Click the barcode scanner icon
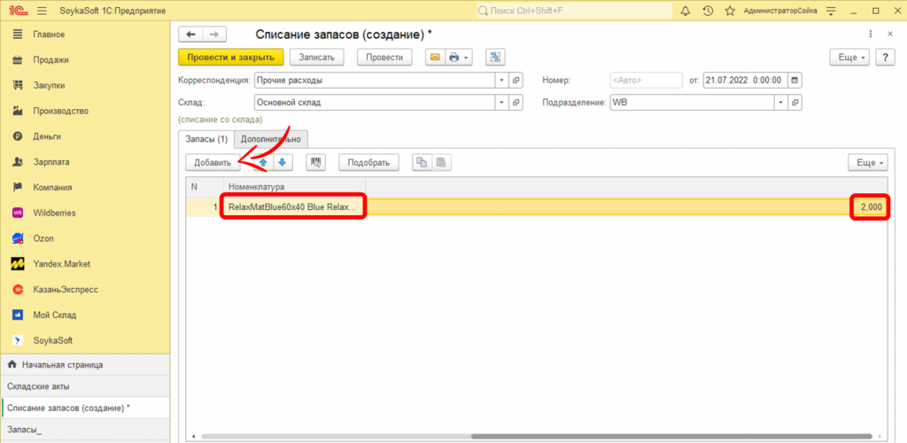This screenshot has width=907, height=443. pos(316,162)
